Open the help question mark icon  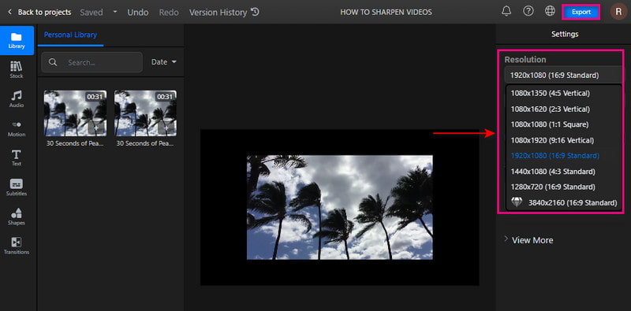528,12
